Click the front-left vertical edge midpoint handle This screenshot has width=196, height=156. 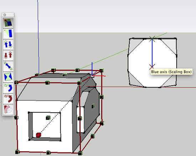click(16, 118)
